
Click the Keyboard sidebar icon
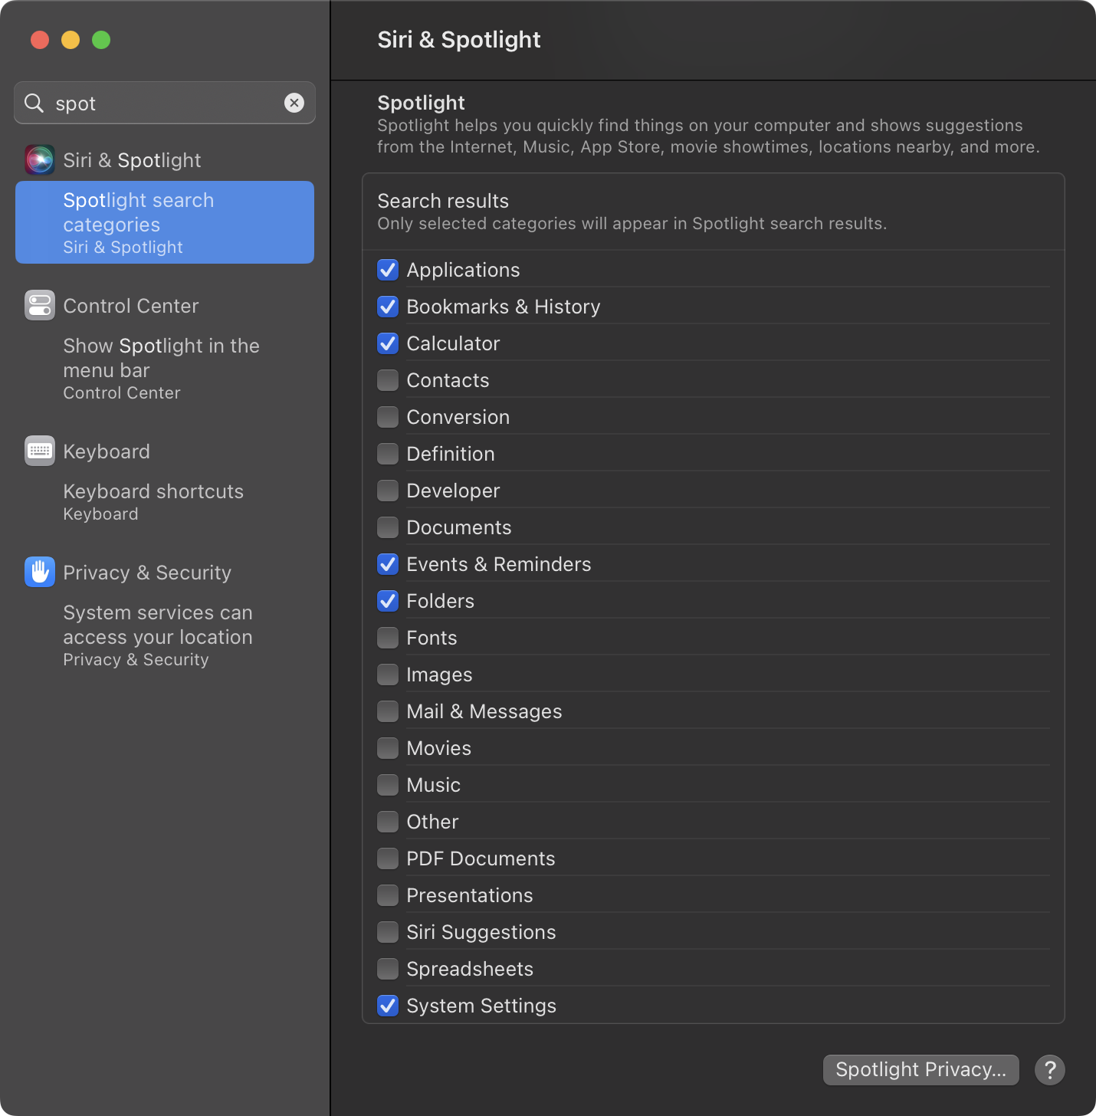[40, 451]
